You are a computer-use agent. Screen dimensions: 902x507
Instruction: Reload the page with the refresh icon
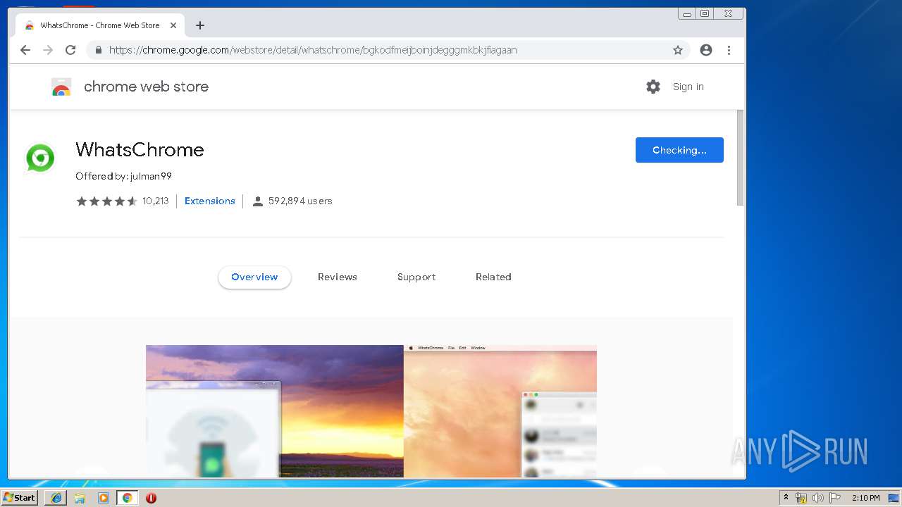pyautogui.click(x=70, y=50)
